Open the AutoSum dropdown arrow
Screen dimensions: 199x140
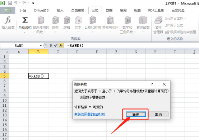25,32
